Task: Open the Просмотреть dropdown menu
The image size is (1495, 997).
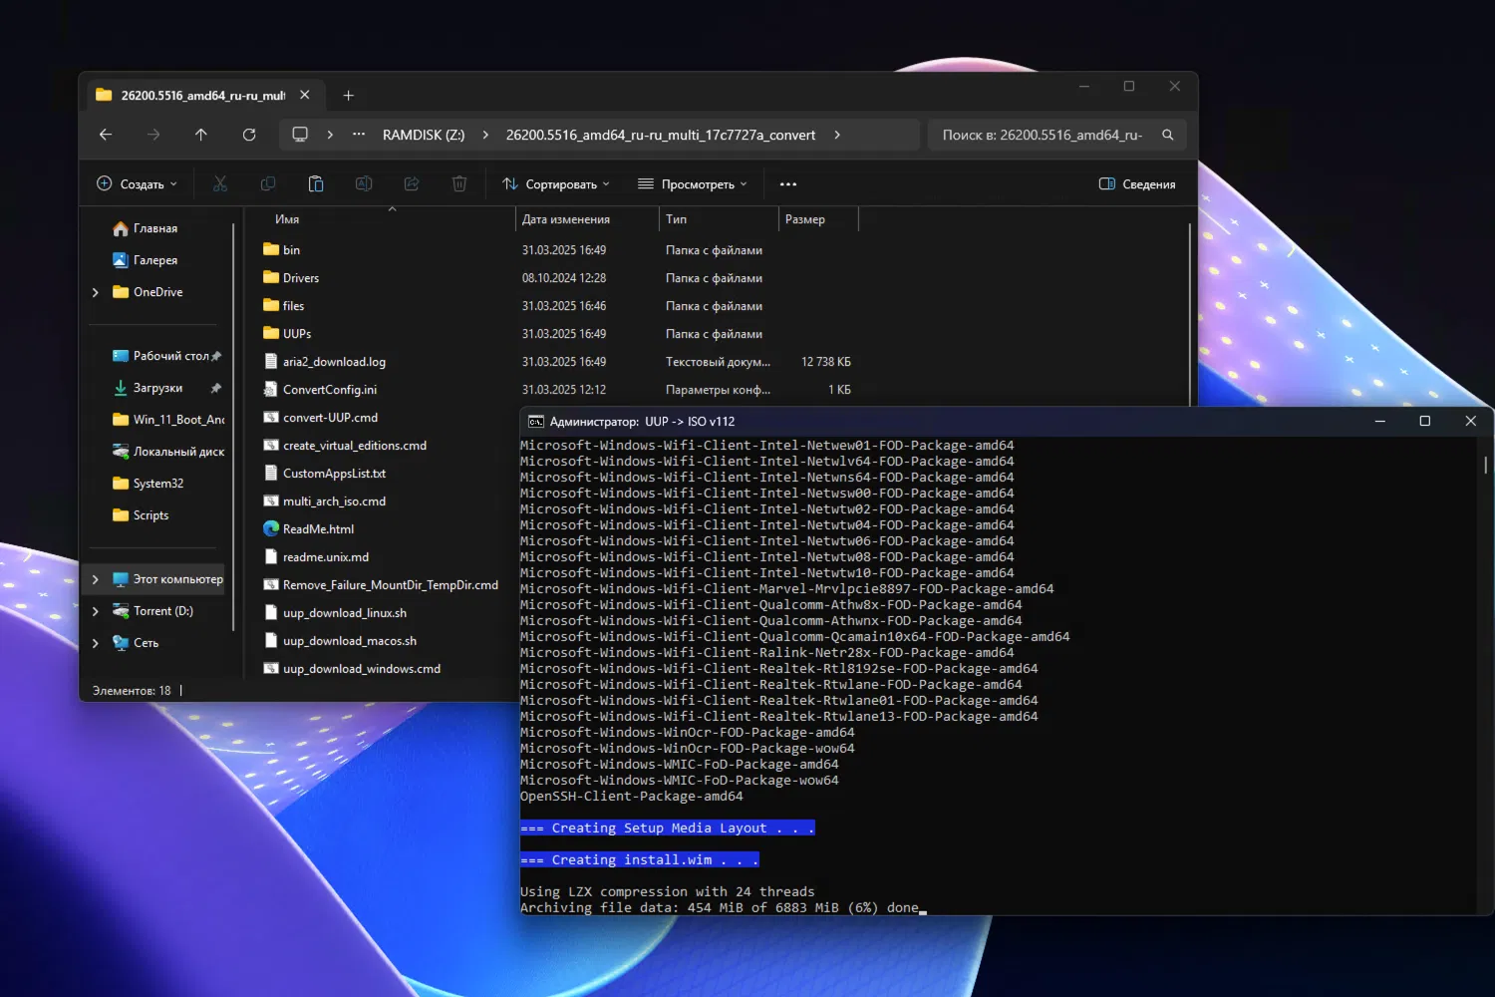Action: click(693, 184)
